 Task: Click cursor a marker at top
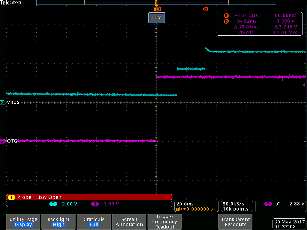(x=159, y=9)
